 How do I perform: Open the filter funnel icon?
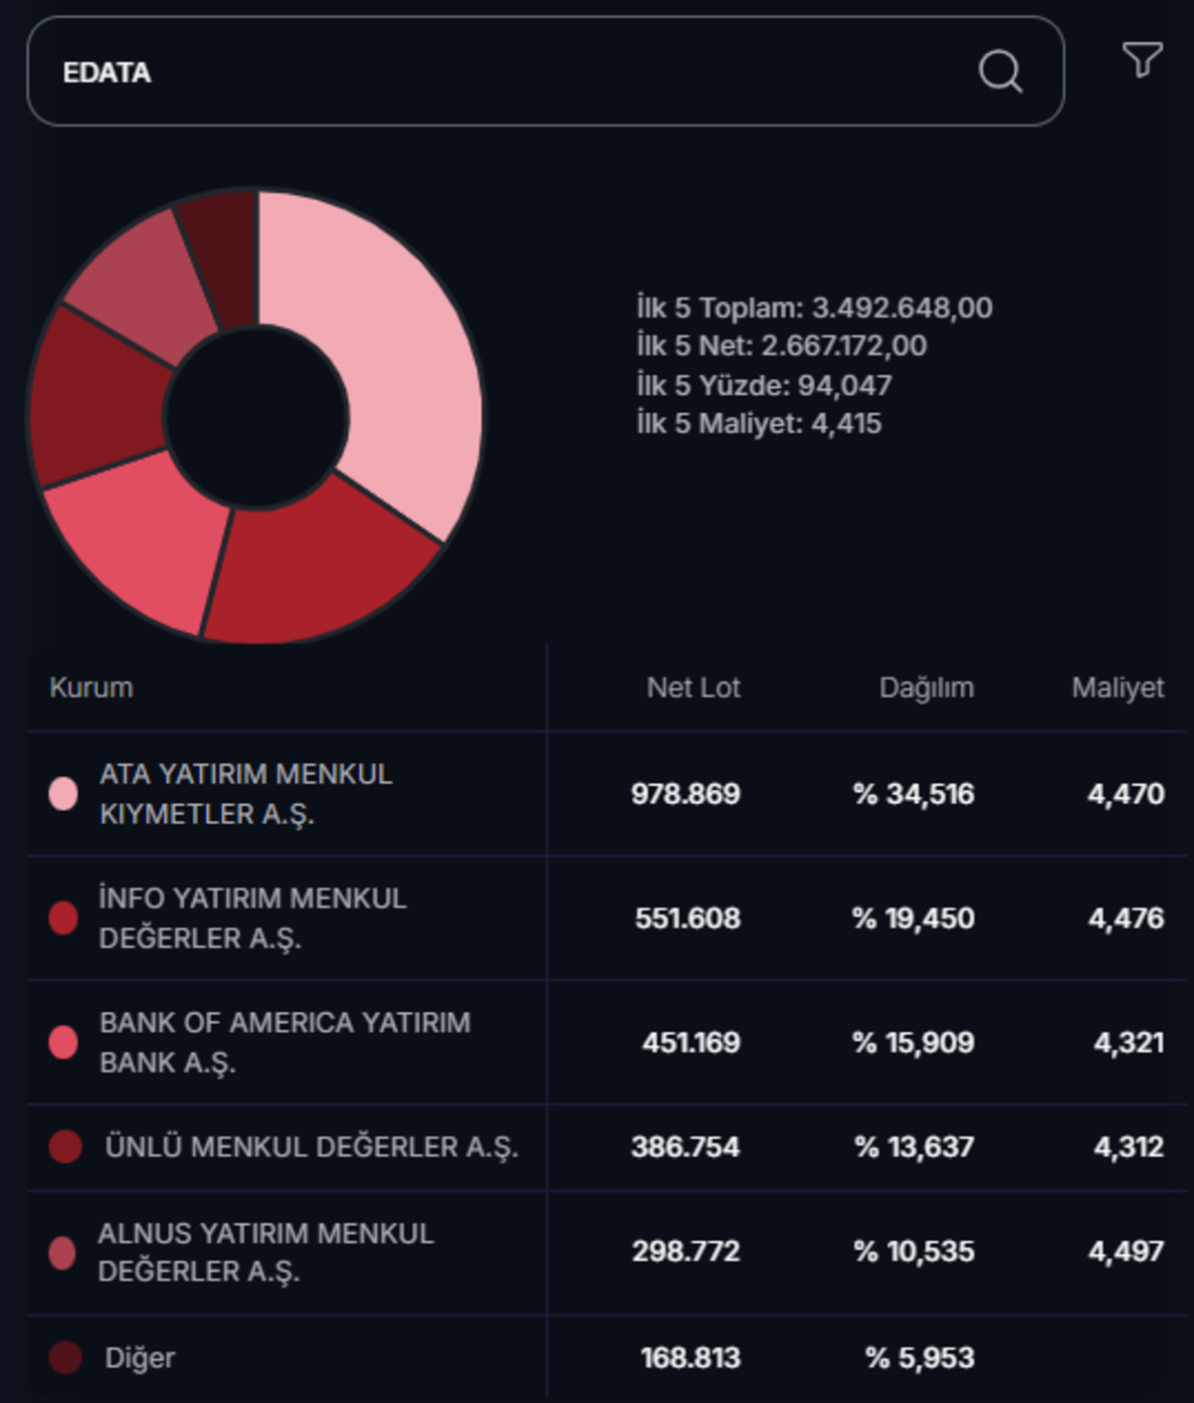click(x=1142, y=60)
